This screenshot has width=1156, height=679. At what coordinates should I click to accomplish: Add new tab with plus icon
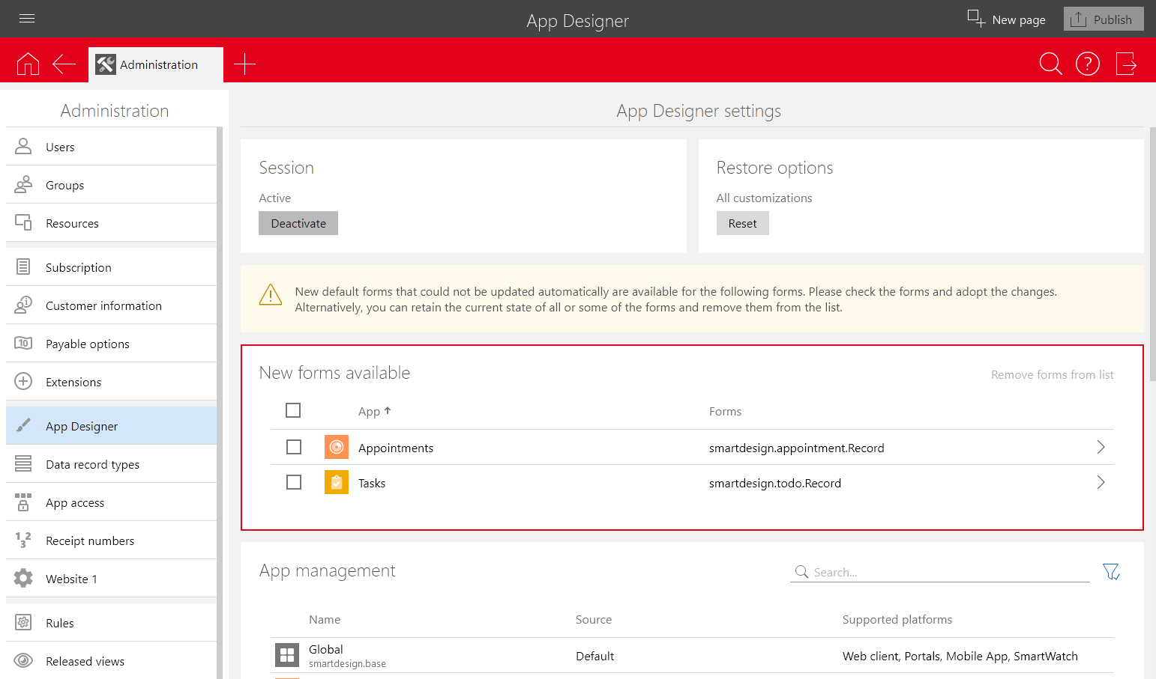[x=244, y=64]
